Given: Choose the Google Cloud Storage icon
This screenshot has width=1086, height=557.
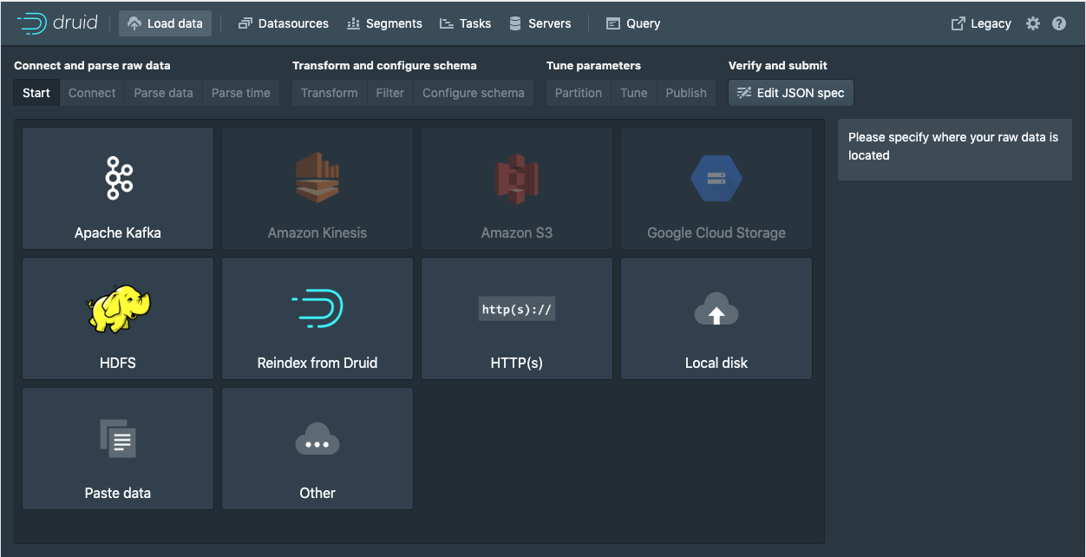Looking at the screenshot, I should coord(716,178).
